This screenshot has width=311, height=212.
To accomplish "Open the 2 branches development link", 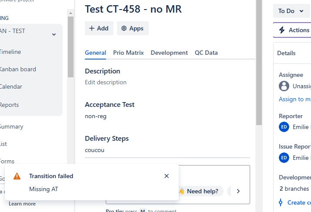I will coord(294,189).
